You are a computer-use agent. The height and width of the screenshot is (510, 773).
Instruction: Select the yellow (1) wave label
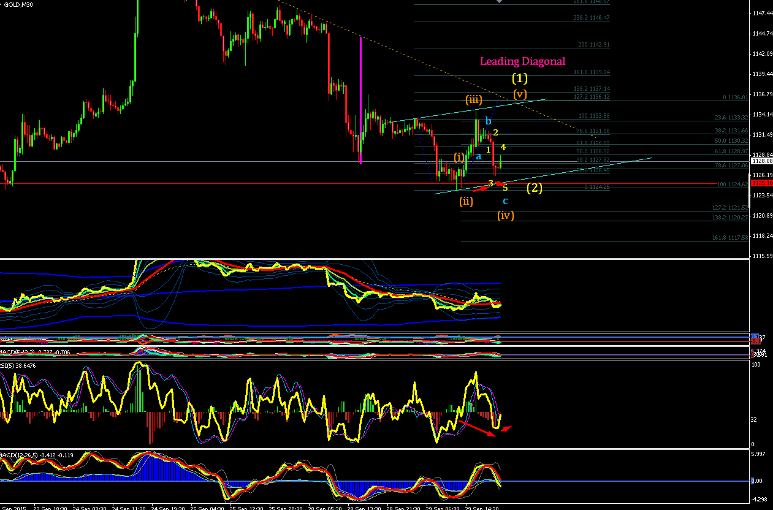520,78
